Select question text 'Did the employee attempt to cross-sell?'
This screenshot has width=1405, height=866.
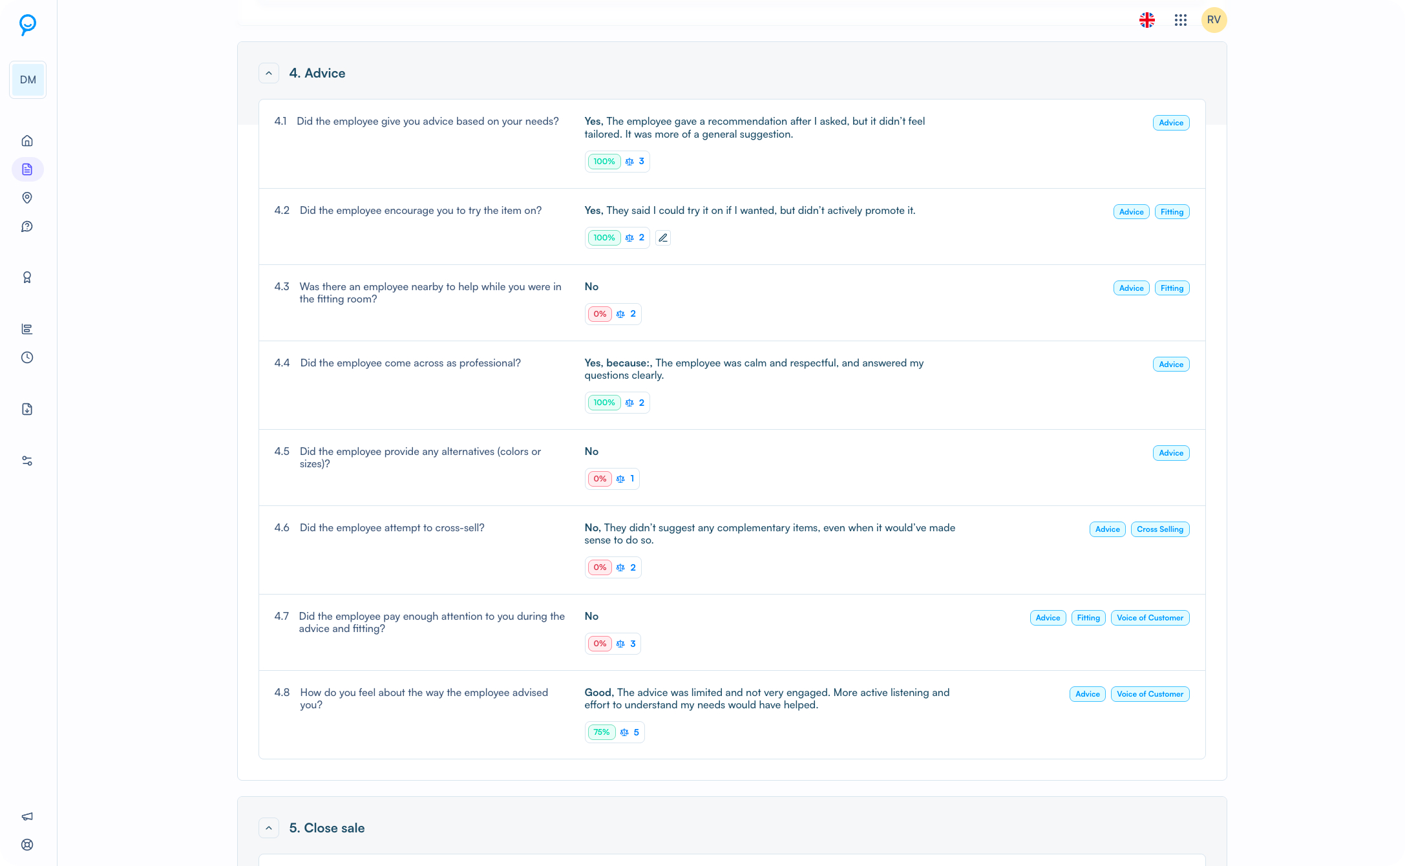(392, 528)
